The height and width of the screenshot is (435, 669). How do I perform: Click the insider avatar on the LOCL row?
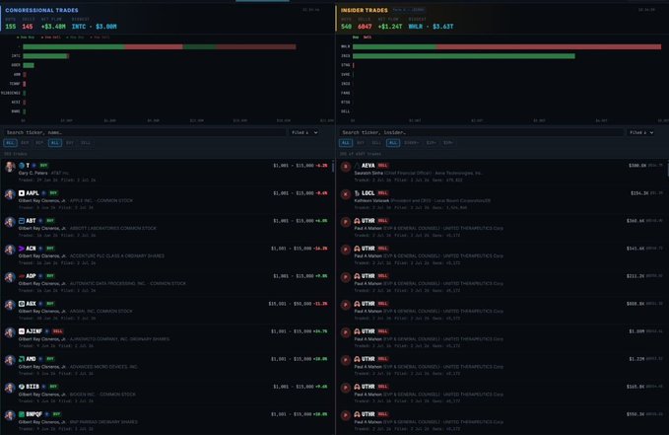346,194
